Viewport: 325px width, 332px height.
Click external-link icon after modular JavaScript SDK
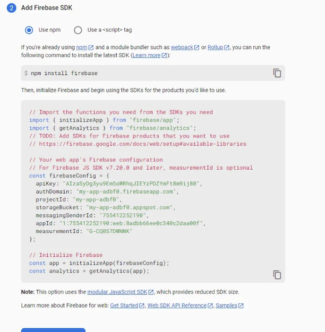coord(151,292)
